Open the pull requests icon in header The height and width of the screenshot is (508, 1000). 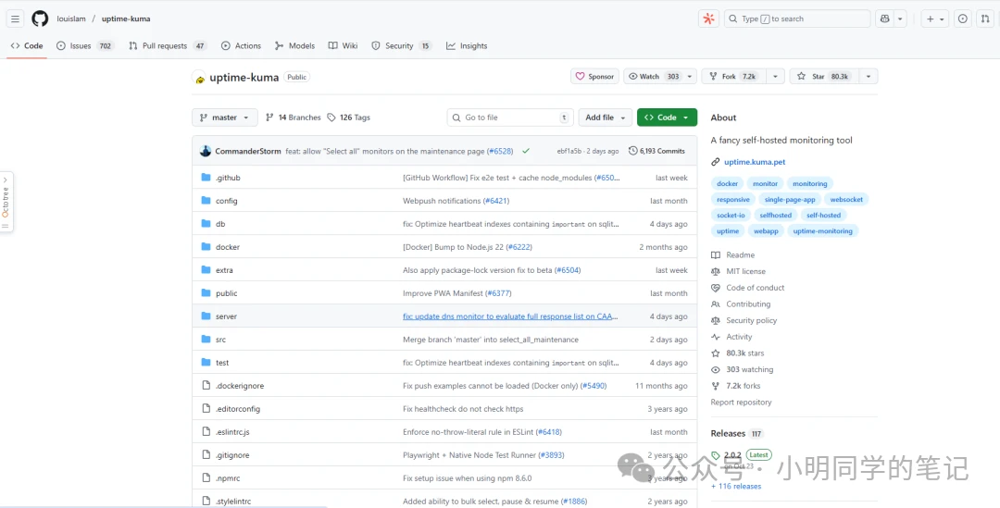click(x=985, y=19)
